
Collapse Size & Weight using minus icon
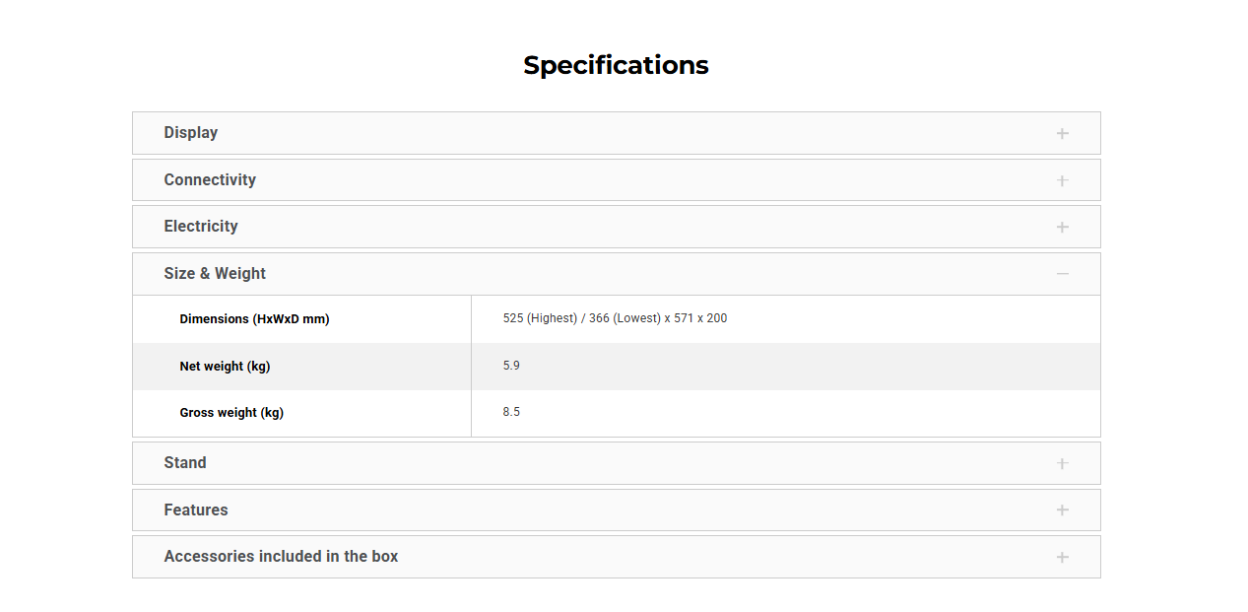tap(1062, 274)
